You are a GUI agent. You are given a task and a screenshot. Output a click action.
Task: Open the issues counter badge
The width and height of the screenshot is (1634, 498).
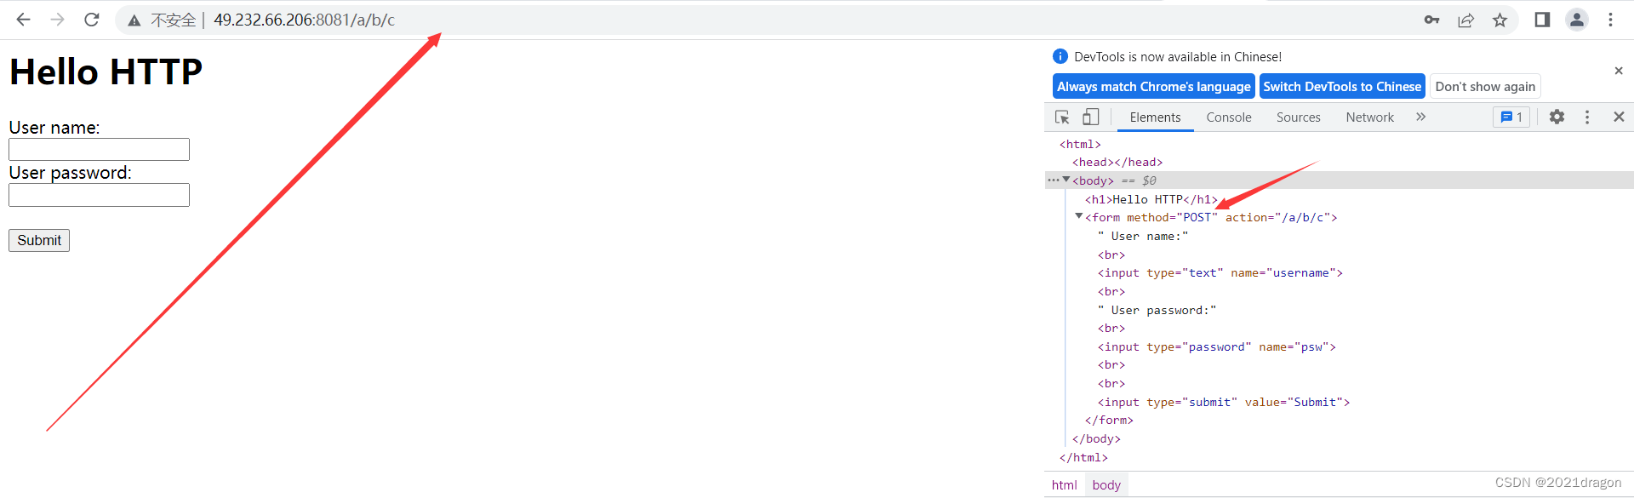pos(1511,117)
